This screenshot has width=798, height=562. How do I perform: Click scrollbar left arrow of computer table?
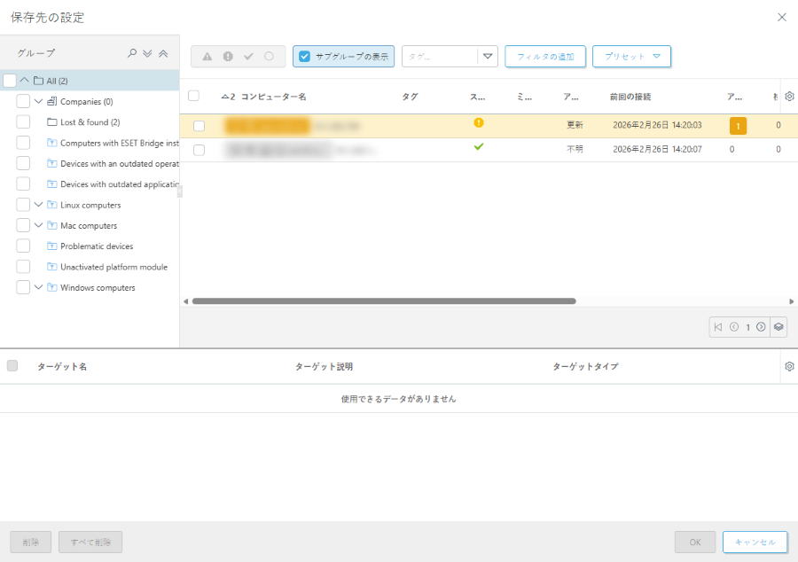coord(186,301)
